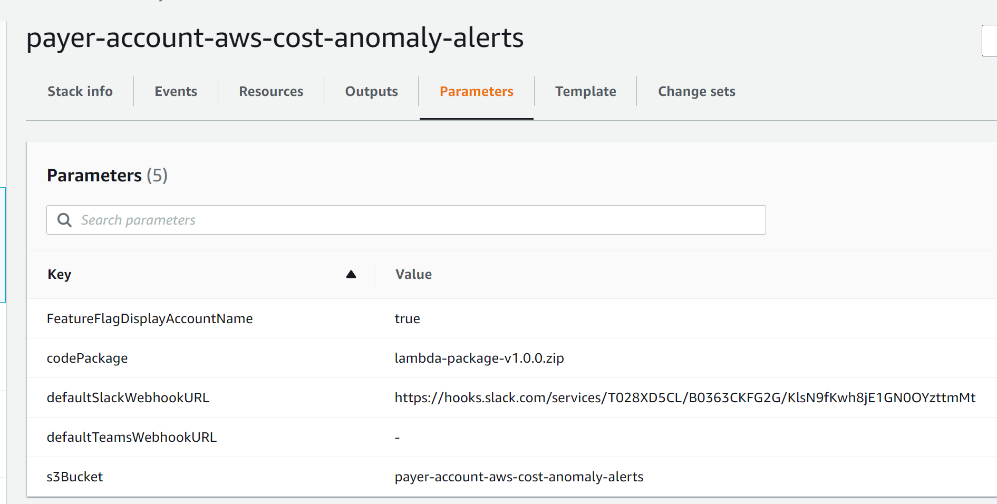Click the defaultSlackWebhookURL value link
The width and height of the screenshot is (997, 504).
tap(684, 398)
